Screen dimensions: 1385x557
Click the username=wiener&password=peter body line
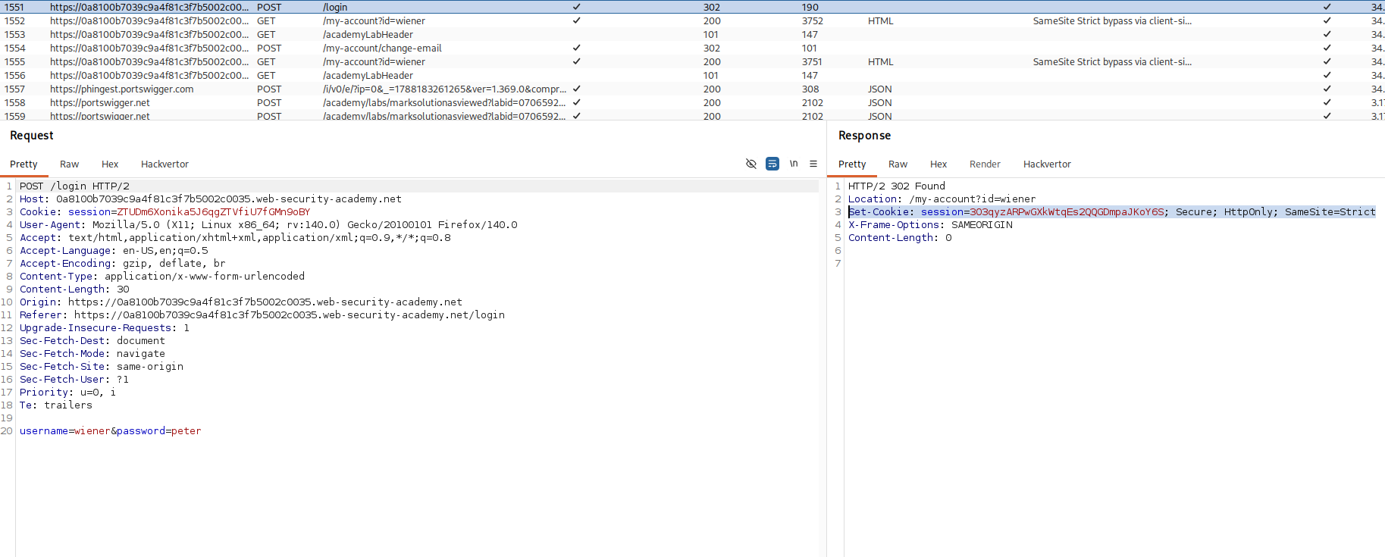tap(110, 430)
